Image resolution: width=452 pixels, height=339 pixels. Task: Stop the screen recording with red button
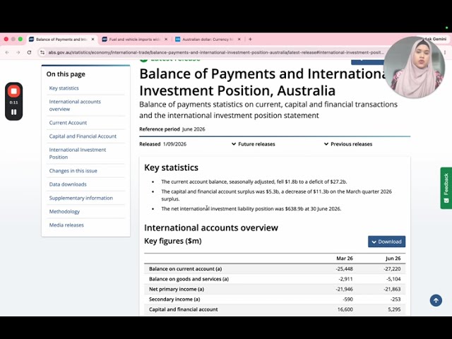click(x=13, y=92)
